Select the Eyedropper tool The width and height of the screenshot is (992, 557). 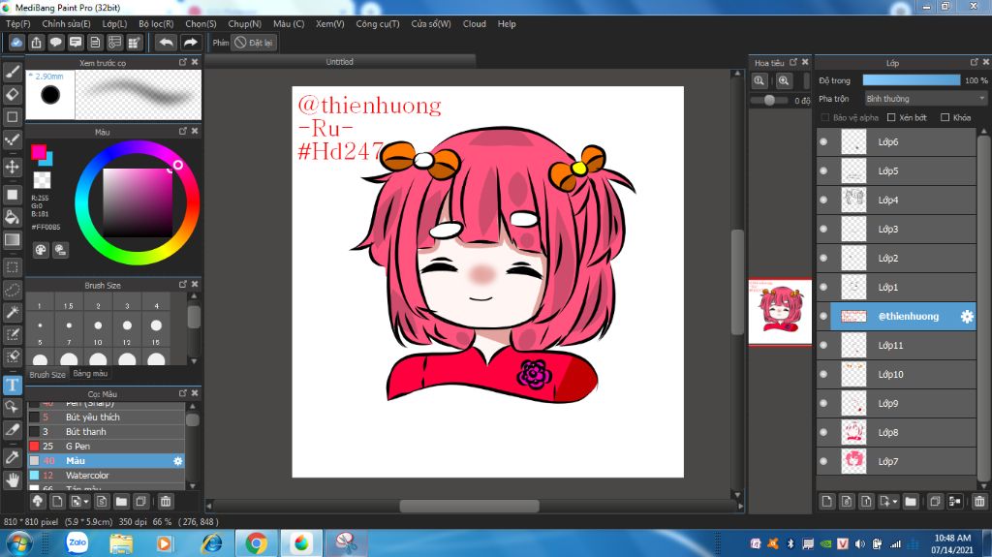[x=12, y=457]
